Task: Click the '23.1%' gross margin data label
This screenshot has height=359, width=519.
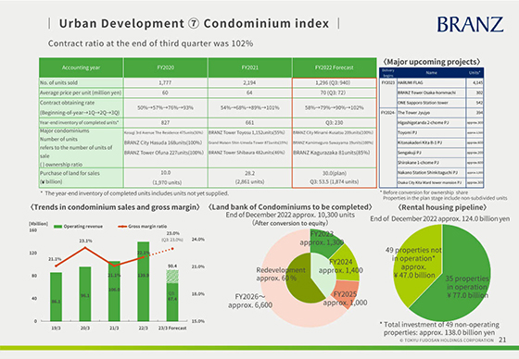Action: [85, 241]
